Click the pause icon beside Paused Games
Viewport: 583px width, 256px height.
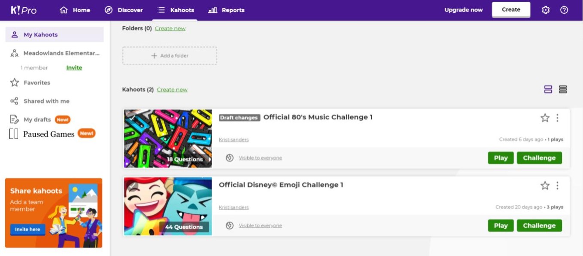[x=14, y=134]
